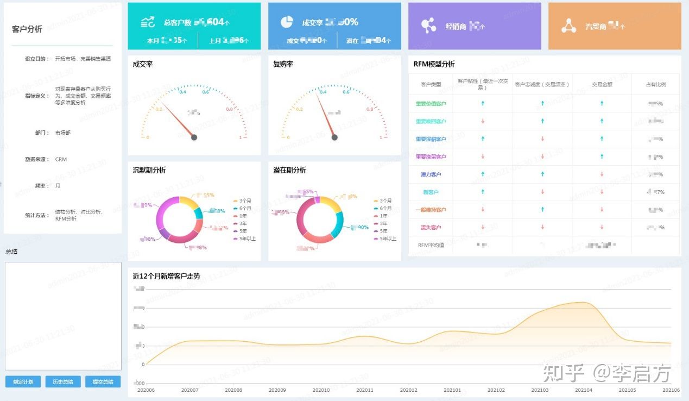
Task: Click the red down arrow on the 流失客户 row
Action: point(482,227)
